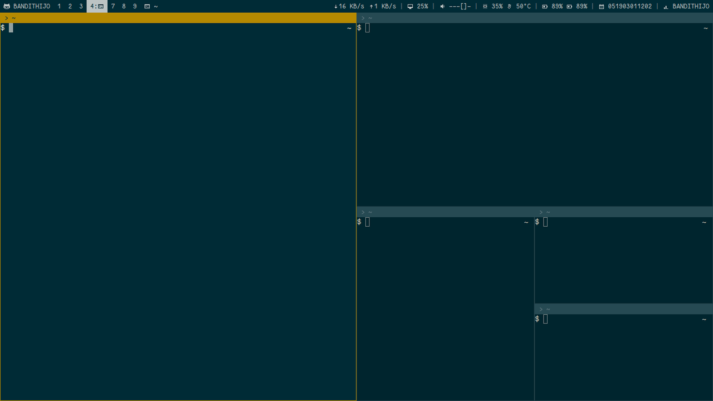Click the calendar icon by the date
This screenshot has width=713, height=401.
pos(602,7)
